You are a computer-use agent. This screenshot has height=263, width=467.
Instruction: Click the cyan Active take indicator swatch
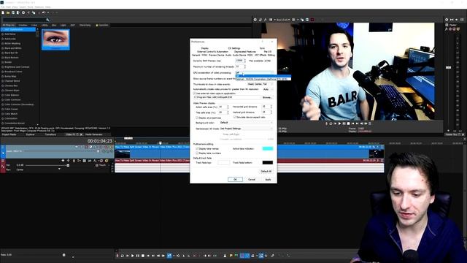(x=268, y=148)
